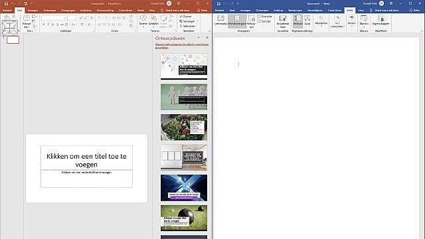The image size is (425, 239).
Task: Click Zoeken in the PowerPoint ribbon
Action: 186,17
